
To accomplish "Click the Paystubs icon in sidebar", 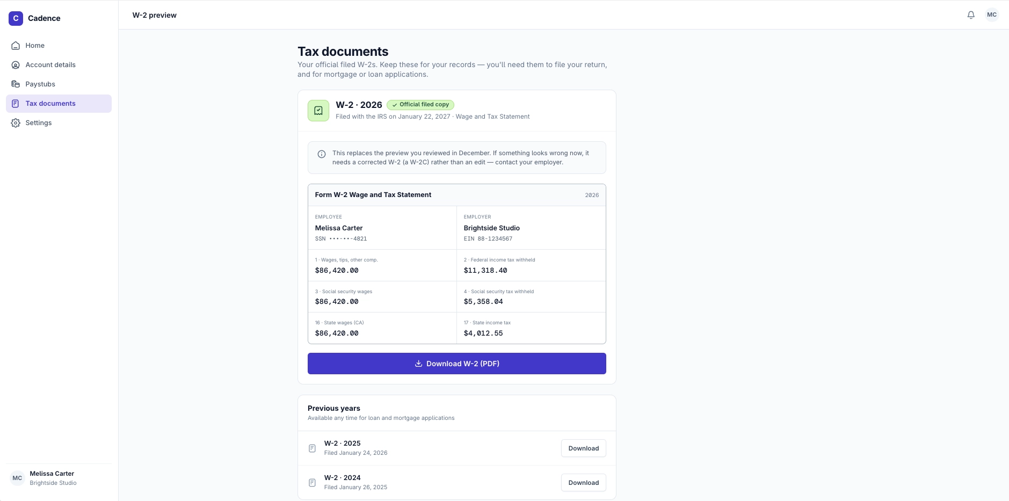I will (x=16, y=84).
